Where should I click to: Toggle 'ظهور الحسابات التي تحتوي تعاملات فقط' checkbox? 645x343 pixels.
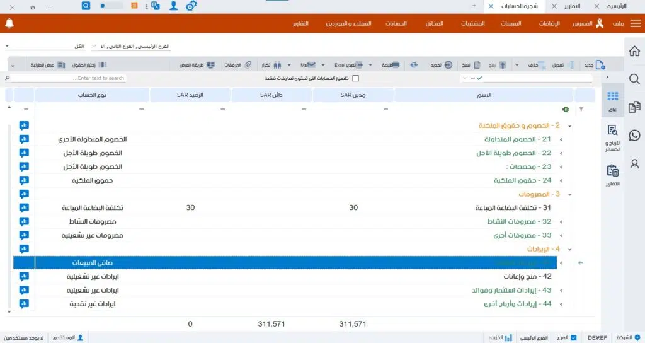coord(355,79)
